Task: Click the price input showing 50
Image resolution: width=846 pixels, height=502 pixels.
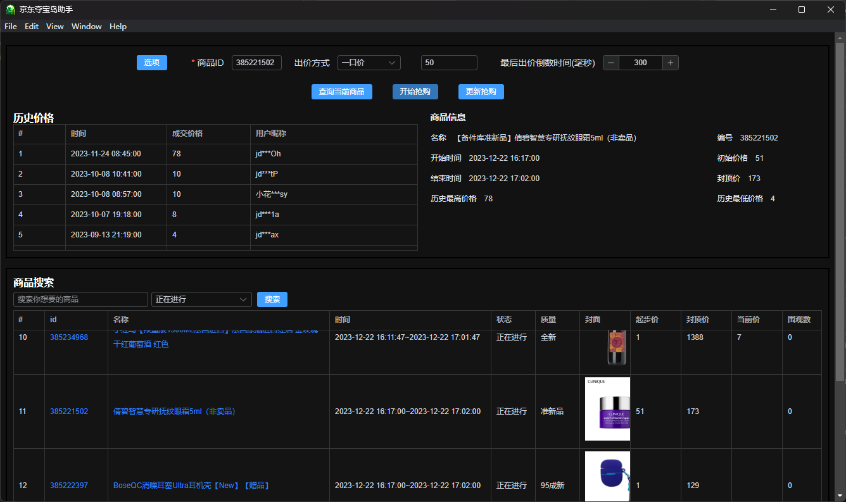Action: pyautogui.click(x=449, y=63)
